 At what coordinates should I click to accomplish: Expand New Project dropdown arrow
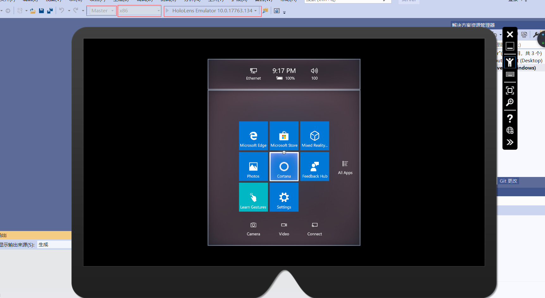pos(26,11)
